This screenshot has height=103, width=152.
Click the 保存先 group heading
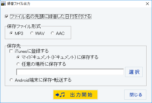point(14,46)
